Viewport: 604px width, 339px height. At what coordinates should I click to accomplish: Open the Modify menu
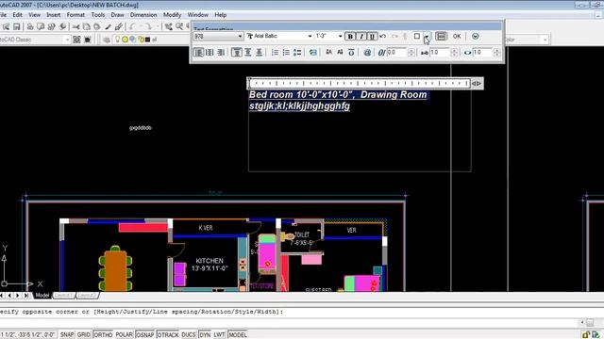pyautogui.click(x=172, y=15)
